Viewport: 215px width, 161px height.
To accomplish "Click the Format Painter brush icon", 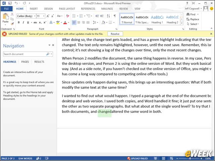I will (12, 24).
